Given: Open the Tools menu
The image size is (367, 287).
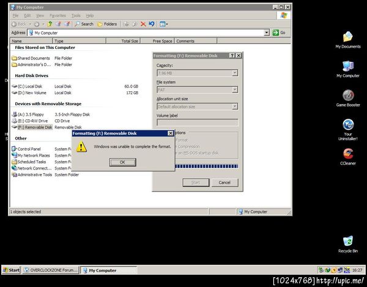Looking at the screenshot, I should pyautogui.click(x=76, y=15).
